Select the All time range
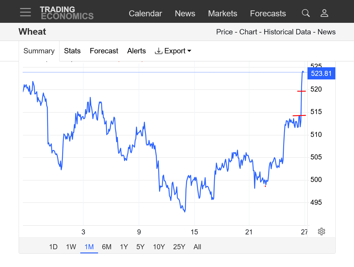Image resolution: width=354 pixels, height=267 pixels. [x=197, y=247]
